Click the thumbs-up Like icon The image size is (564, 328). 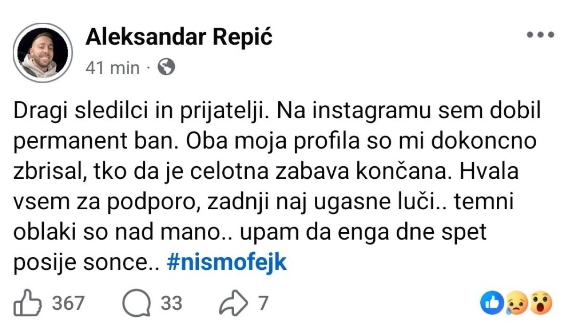29,304
